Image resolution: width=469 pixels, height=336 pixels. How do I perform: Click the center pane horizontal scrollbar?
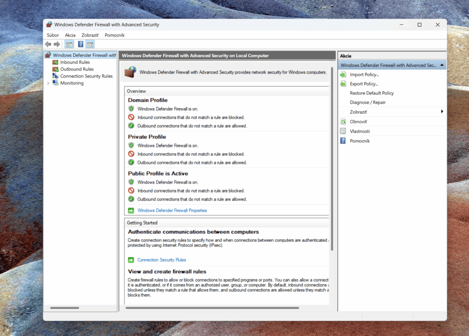212,308
